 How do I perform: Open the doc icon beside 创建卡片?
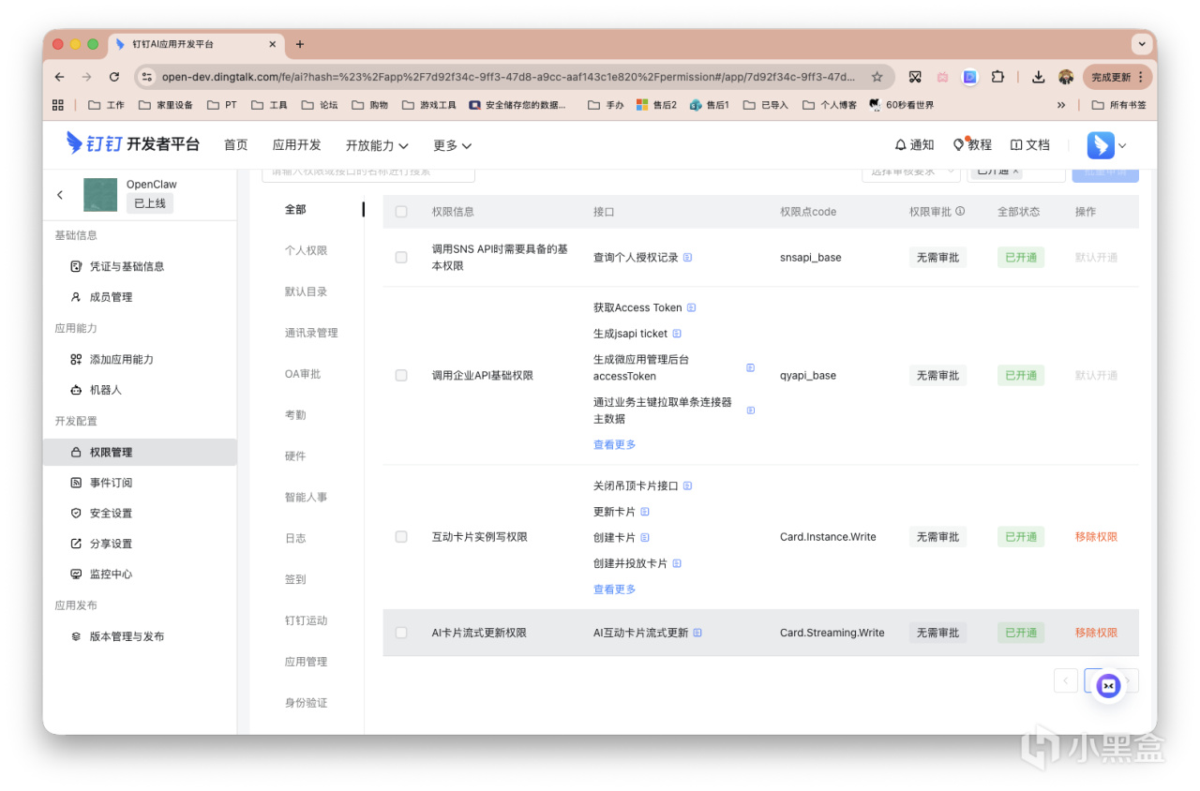[645, 538]
